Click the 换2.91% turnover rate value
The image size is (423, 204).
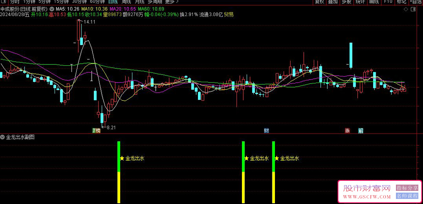(x=189, y=14)
